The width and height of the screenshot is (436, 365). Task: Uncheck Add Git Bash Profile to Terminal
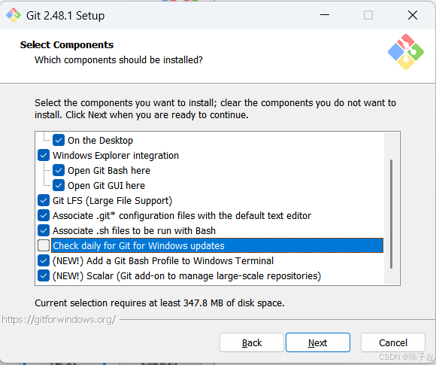point(44,260)
